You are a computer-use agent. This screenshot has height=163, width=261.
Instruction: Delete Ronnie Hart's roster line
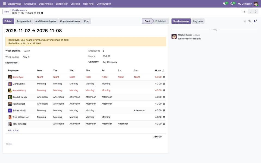point(164,104)
